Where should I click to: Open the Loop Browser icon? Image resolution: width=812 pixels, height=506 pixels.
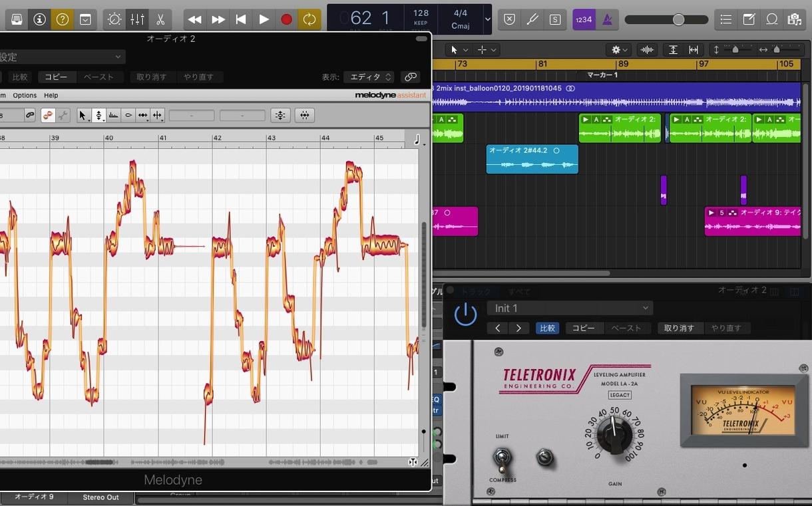[x=771, y=19]
